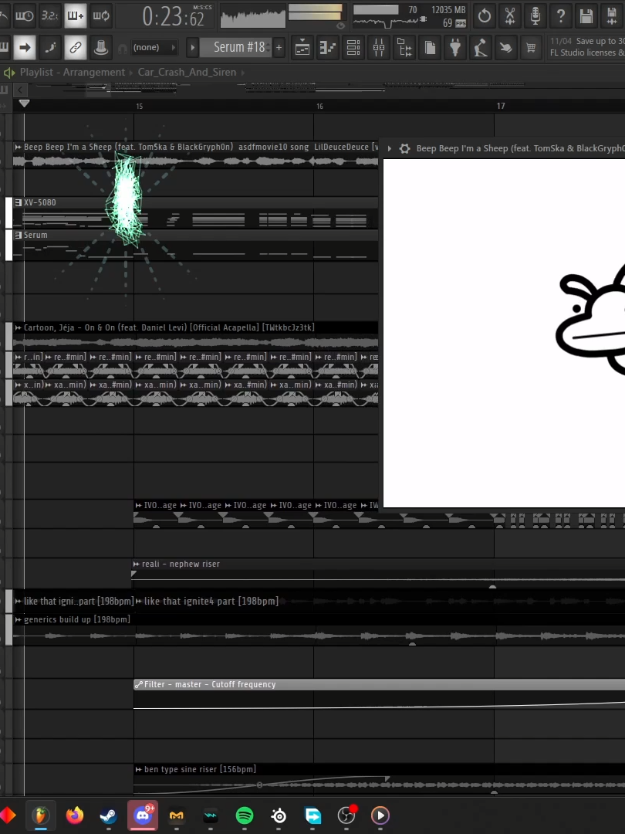The width and height of the screenshot is (625, 834).
Task: Open the Plugin picker plug icon
Action: [455, 47]
